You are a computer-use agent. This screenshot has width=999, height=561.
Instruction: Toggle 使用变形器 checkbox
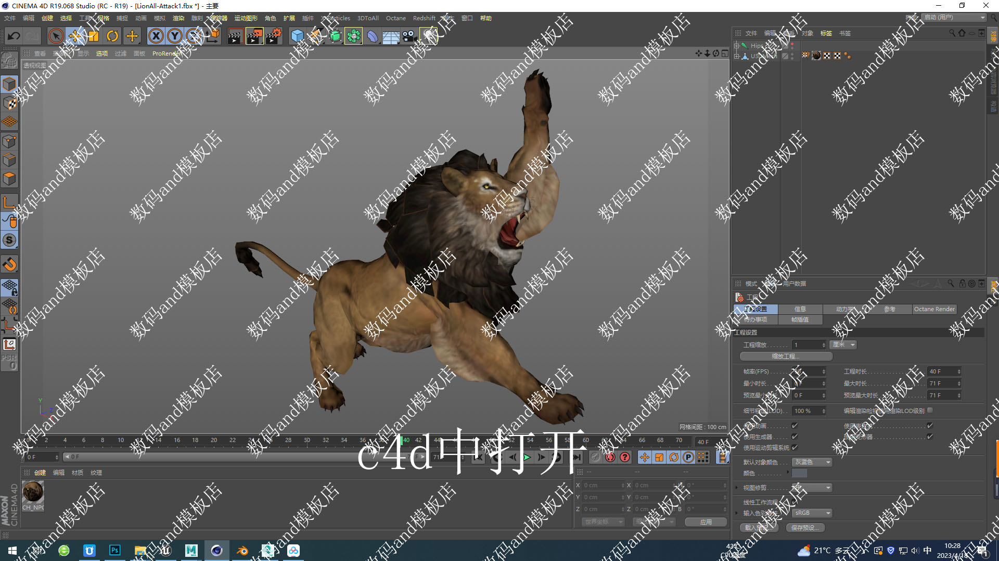click(x=930, y=437)
